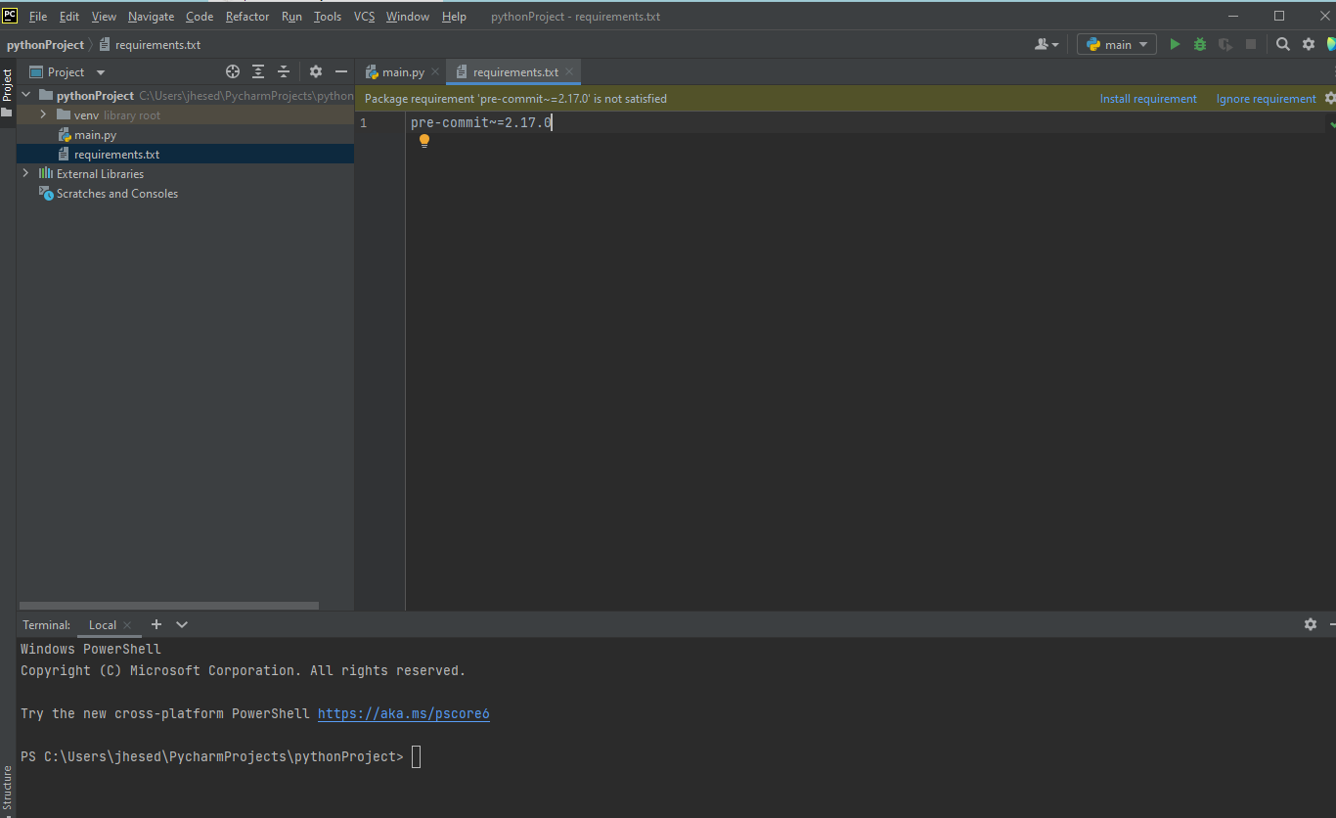Start debugging with the bug icon
The width and height of the screenshot is (1336, 818).
[1199, 43]
